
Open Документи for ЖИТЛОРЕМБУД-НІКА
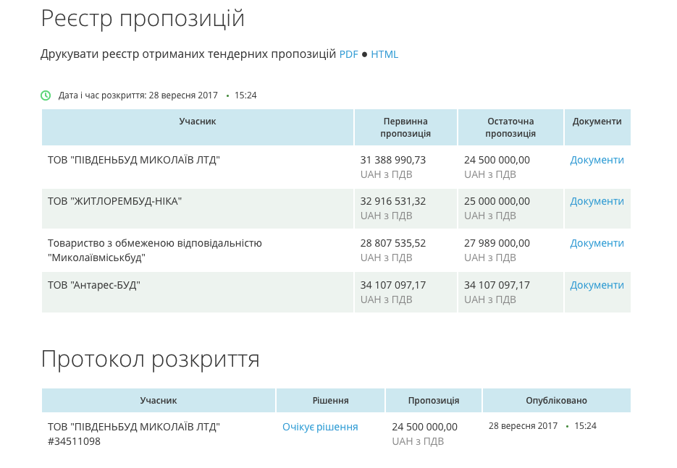pos(597,201)
